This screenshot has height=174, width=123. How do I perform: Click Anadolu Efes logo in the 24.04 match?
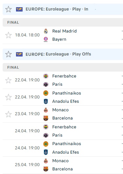[x=46, y=152]
